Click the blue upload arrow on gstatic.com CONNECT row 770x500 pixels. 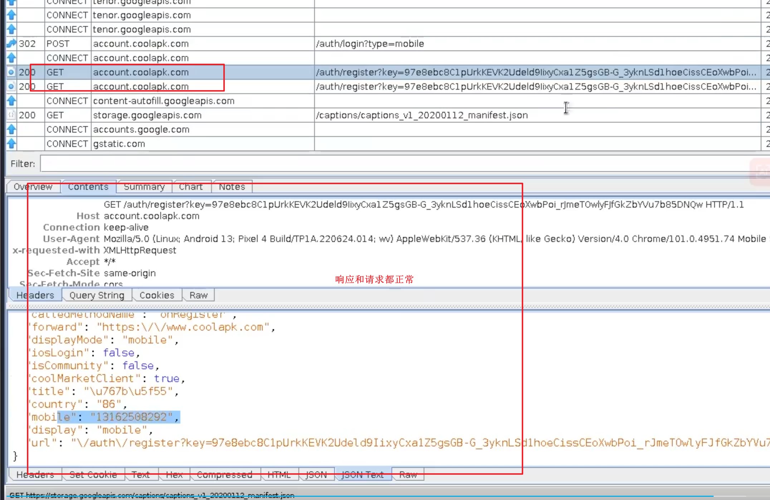click(x=11, y=143)
